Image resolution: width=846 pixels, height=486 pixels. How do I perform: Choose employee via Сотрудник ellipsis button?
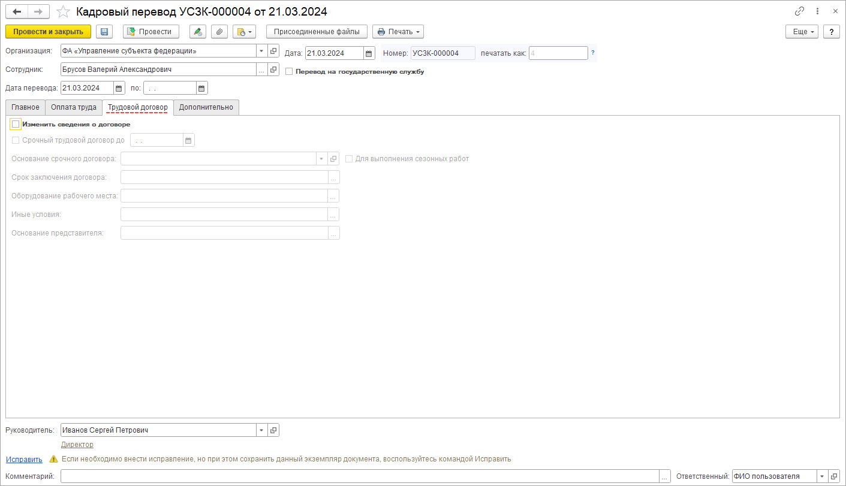pos(261,70)
